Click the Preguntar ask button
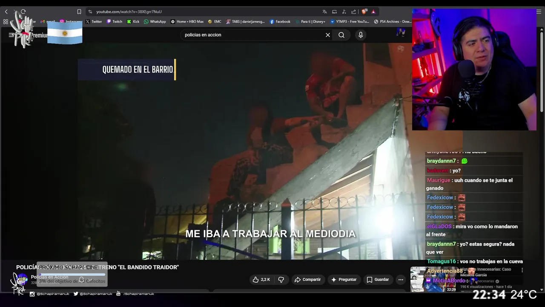Viewport: 545px width, 307px height. tap(344, 280)
